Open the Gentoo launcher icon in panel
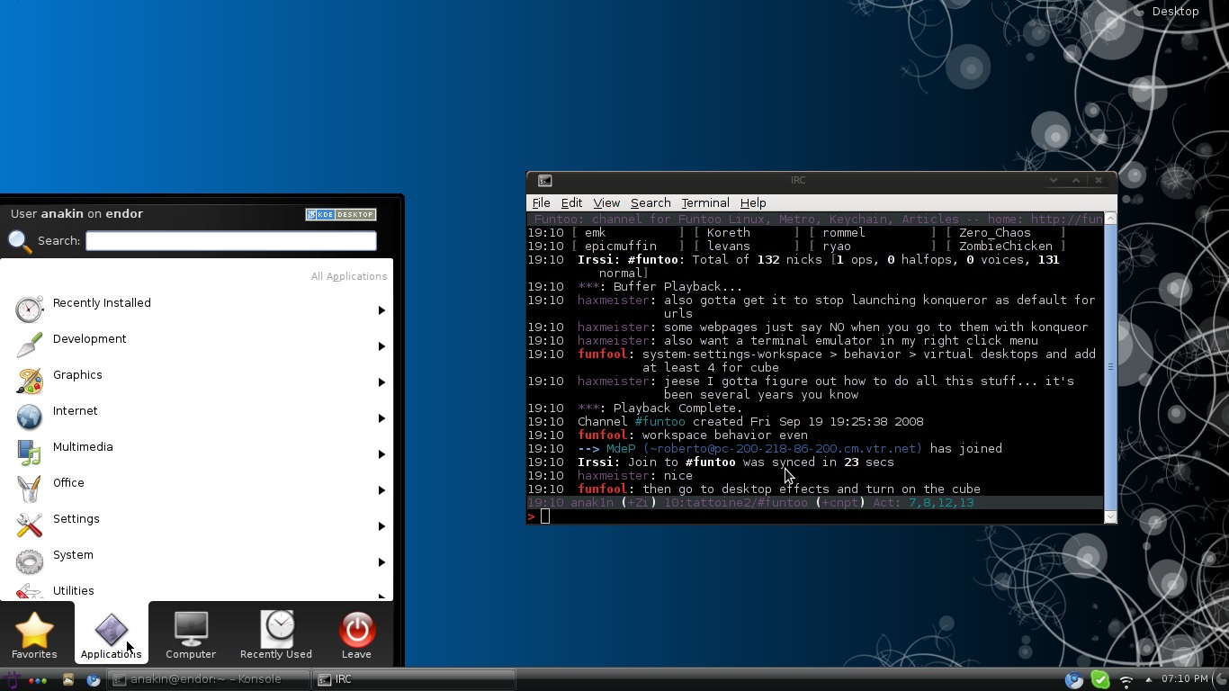The image size is (1229, 691). coord(11,680)
